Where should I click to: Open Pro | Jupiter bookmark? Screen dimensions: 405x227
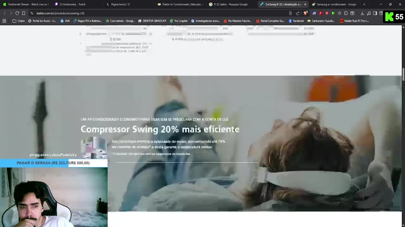tap(179, 21)
